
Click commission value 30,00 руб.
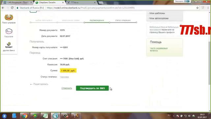[x=65, y=65]
